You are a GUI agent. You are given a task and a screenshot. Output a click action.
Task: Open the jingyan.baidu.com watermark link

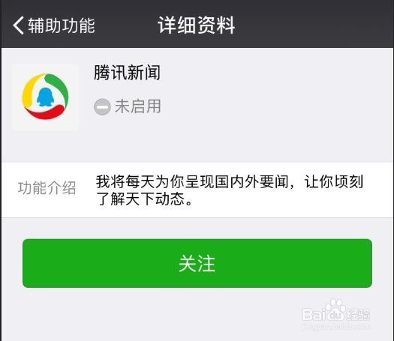tap(336, 326)
